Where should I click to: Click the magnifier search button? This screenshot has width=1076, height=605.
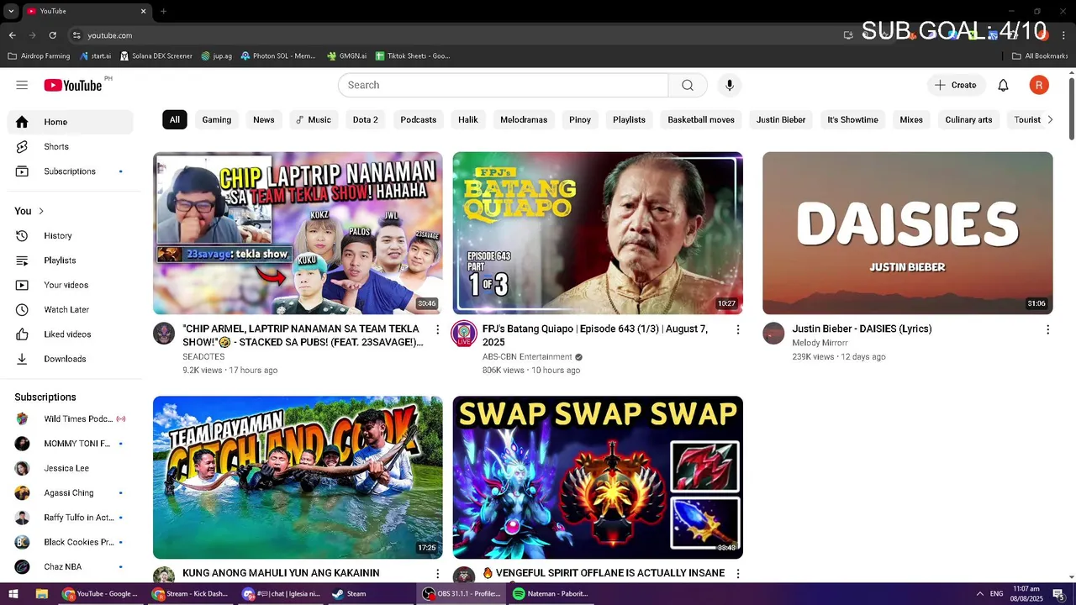[x=688, y=85]
